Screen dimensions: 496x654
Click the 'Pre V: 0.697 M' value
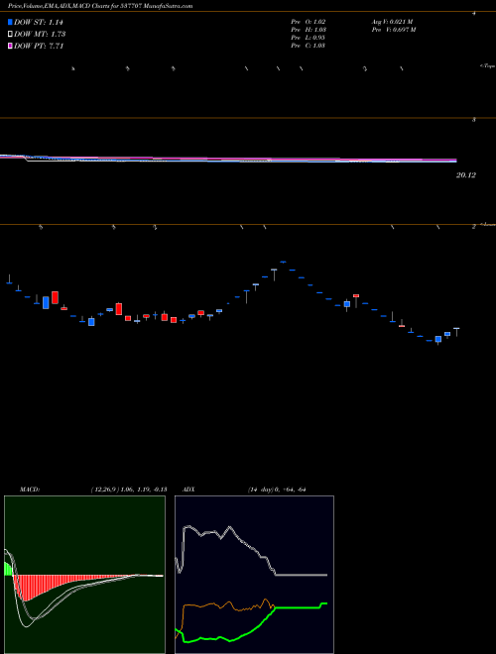click(x=394, y=30)
